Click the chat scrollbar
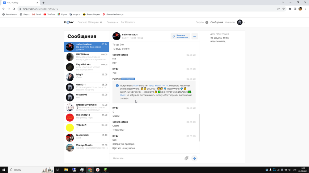The image size is (309, 173). tap(199, 128)
